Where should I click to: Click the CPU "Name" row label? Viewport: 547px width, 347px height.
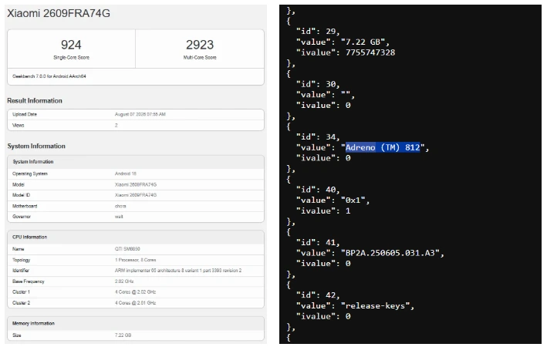point(19,249)
